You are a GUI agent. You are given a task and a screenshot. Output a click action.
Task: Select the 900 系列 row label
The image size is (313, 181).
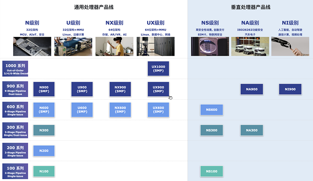pyautogui.click(x=15, y=89)
